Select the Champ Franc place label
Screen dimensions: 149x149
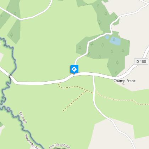[125, 81]
